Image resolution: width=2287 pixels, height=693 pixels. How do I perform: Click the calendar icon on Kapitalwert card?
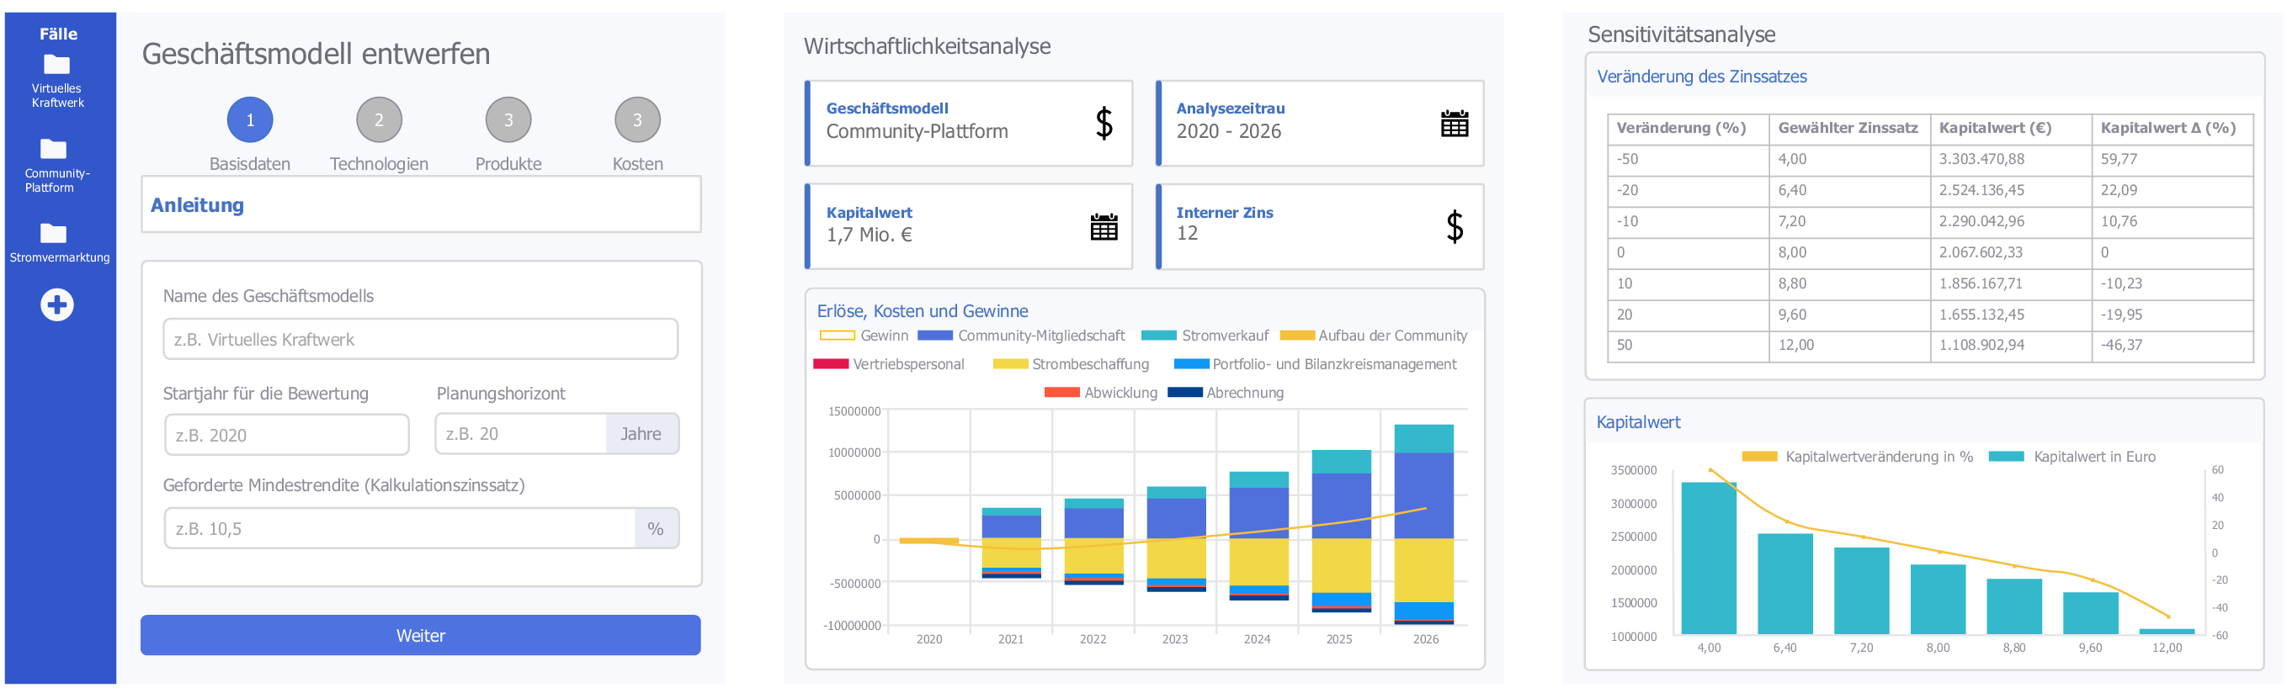tap(1104, 227)
